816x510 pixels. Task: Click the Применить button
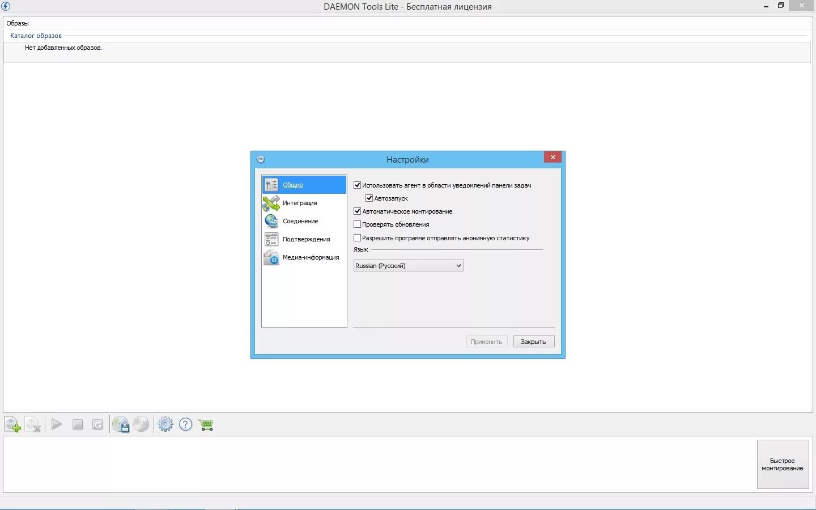[x=487, y=342]
